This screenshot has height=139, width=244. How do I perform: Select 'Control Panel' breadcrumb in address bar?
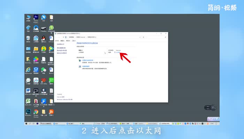tap(71, 37)
